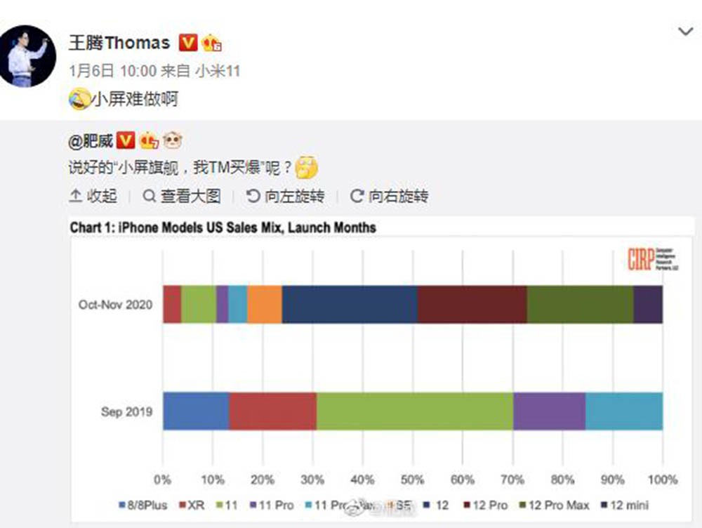Click the 王腾Thomas username link
Viewport: 702px width, 528px height.
tap(119, 43)
